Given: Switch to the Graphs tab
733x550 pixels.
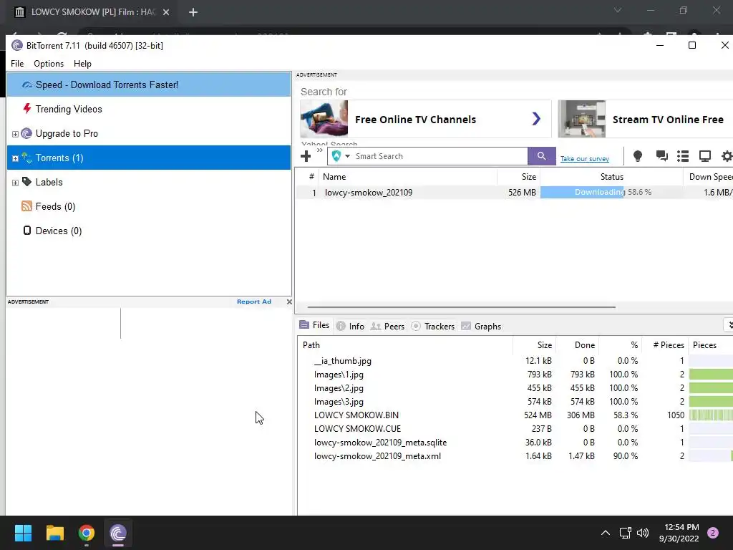Looking at the screenshot, I should click(x=481, y=326).
